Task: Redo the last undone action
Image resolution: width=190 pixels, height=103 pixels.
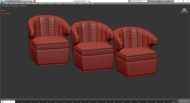Action: [16, 1]
